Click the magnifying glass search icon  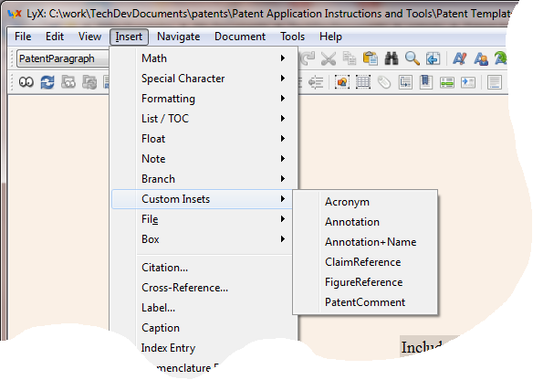coord(413,58)
